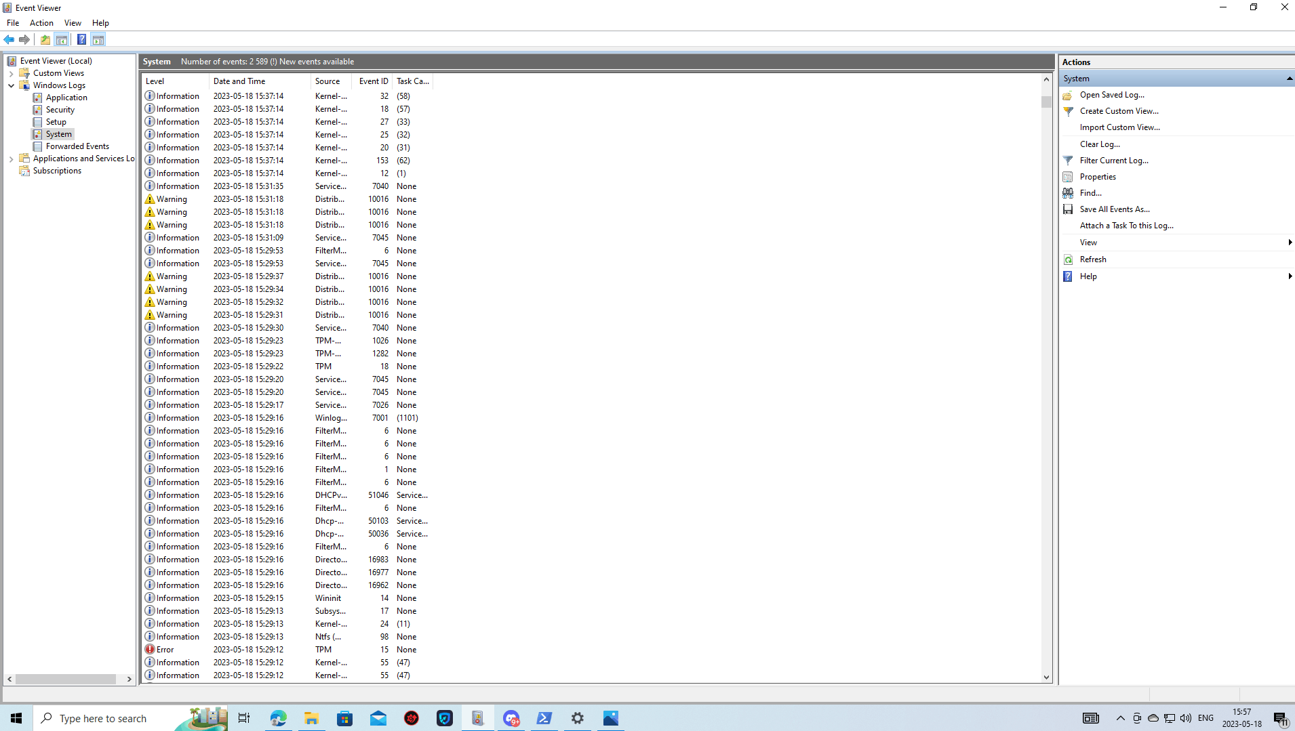Select the Winlogon event 7001 row
The image size is (1295, 731).
[x=288, y=418]
